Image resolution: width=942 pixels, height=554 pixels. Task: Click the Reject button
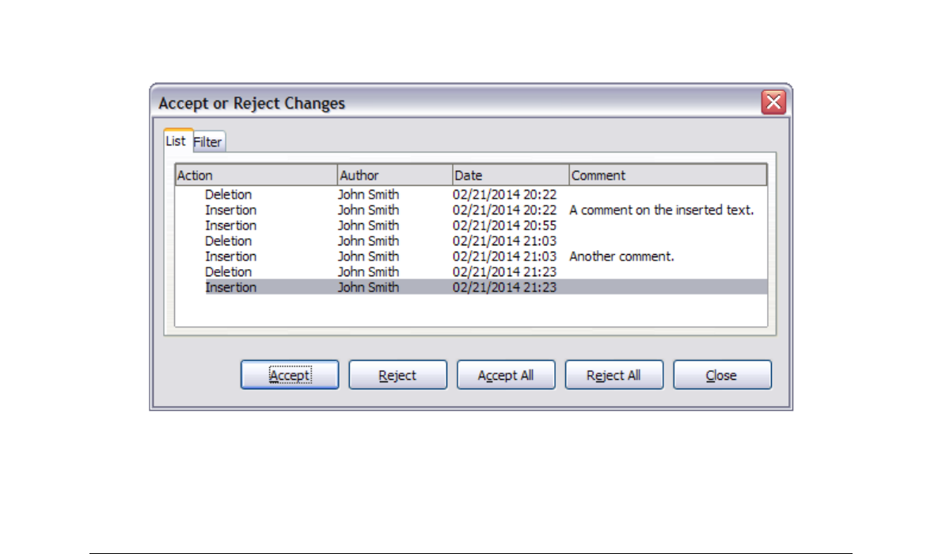click(397, 375)
